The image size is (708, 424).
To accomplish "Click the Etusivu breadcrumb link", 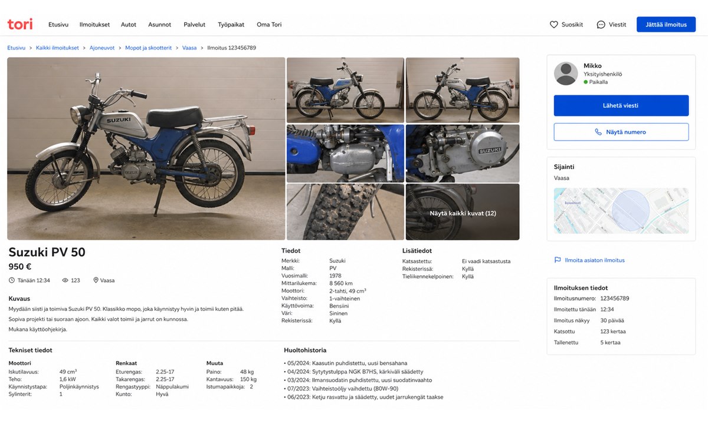I will click(16, 48).
